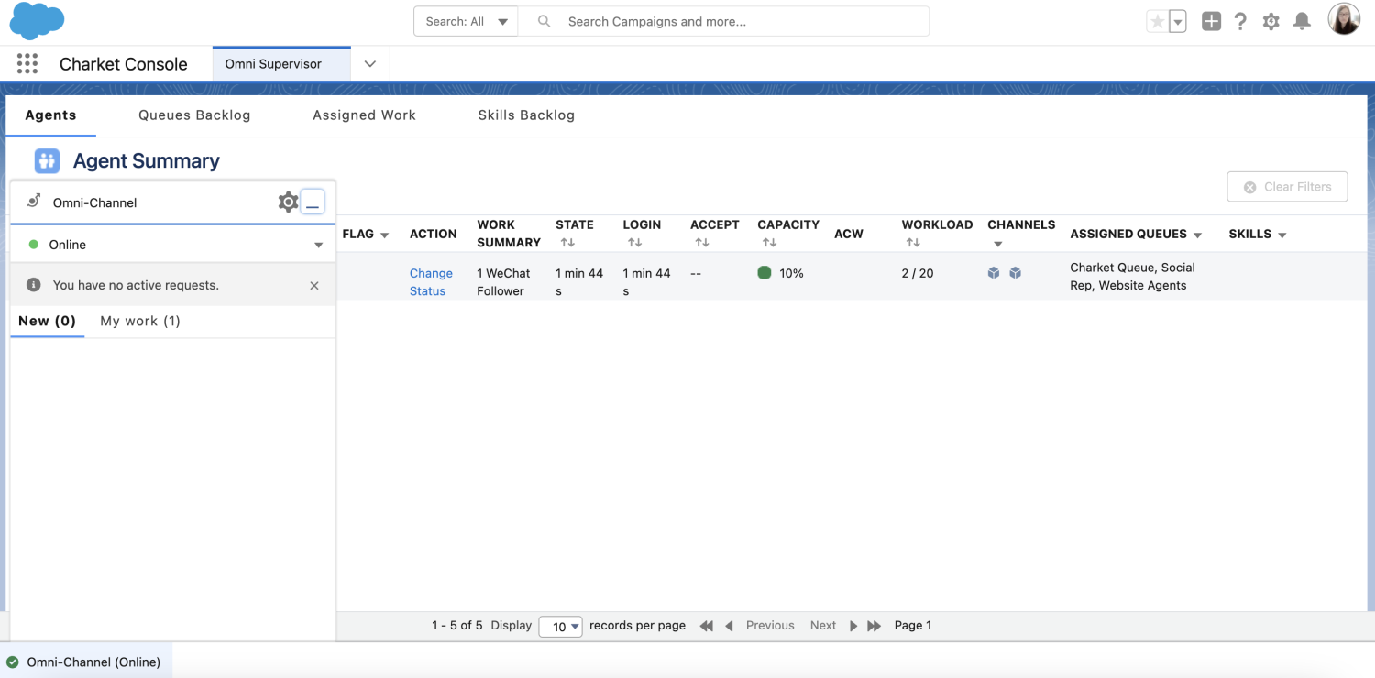Sort by the STATE column arrows
This screenshot has height=678, width=1375.
[567, 243]
